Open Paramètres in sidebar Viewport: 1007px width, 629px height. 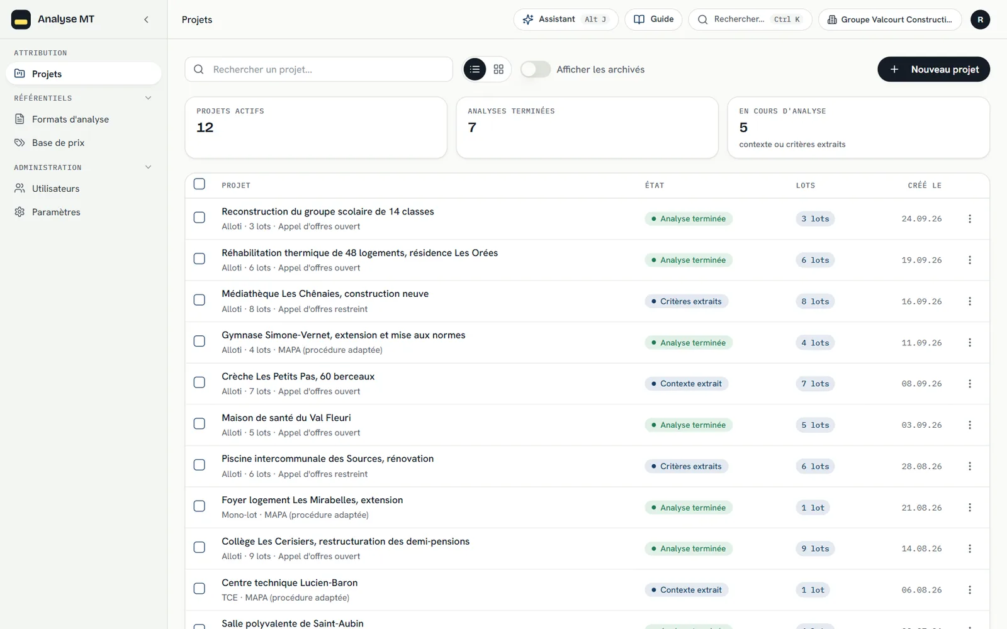click(84, 212)
